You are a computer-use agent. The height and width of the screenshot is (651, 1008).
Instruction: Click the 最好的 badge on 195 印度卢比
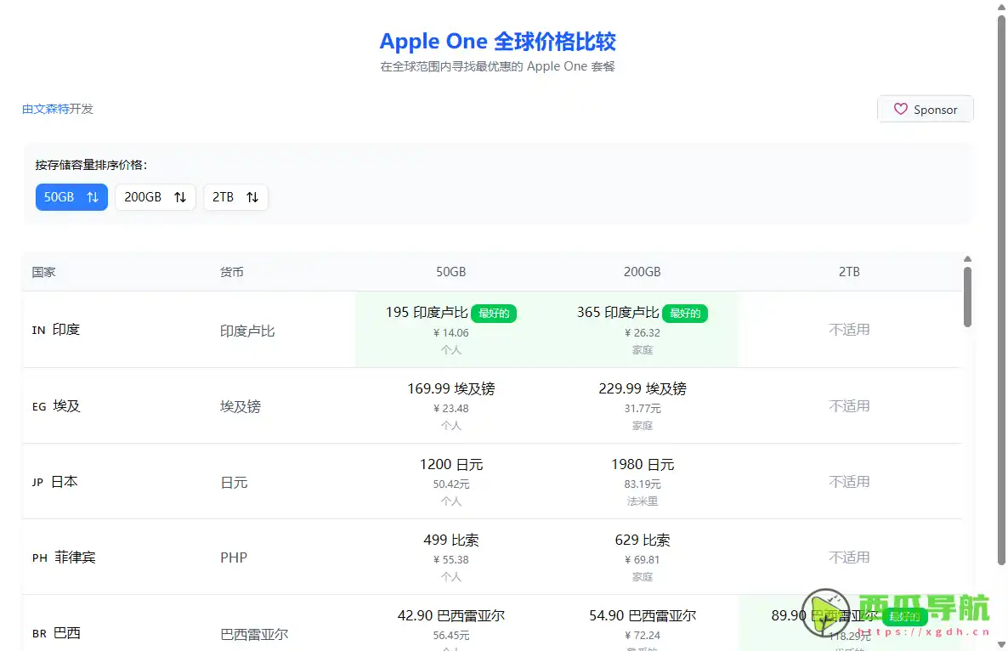(494, 313)
